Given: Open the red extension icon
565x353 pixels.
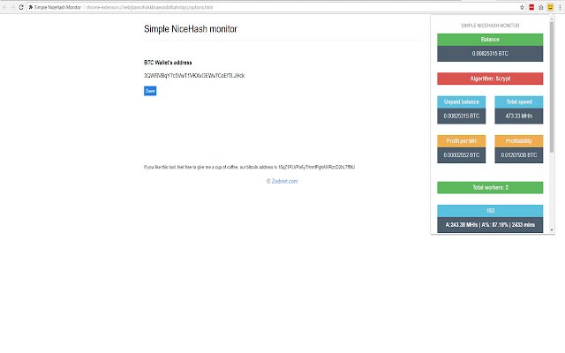Looking at the screenshot, I should click(x=531, y=7).
